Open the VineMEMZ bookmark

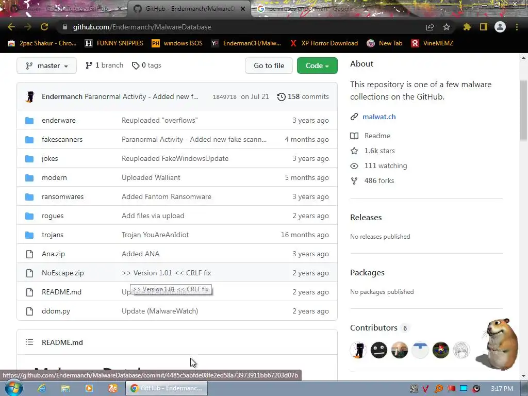432,43
